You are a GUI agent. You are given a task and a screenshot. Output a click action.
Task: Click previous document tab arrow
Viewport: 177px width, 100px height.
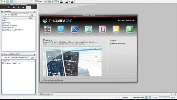point(171,94)
